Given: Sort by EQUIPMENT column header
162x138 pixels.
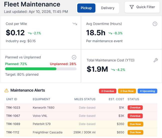Looking at the screenshot, I should (42, 99).
